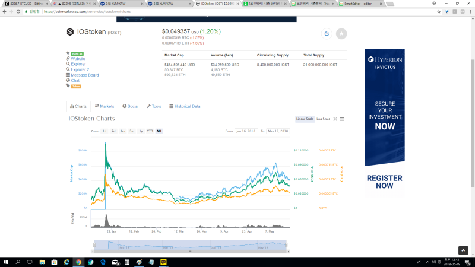The height and width of the screenshot is (267, 475).
Task: Click the system clock in the taskbar
Action: [x=452, y=262]
